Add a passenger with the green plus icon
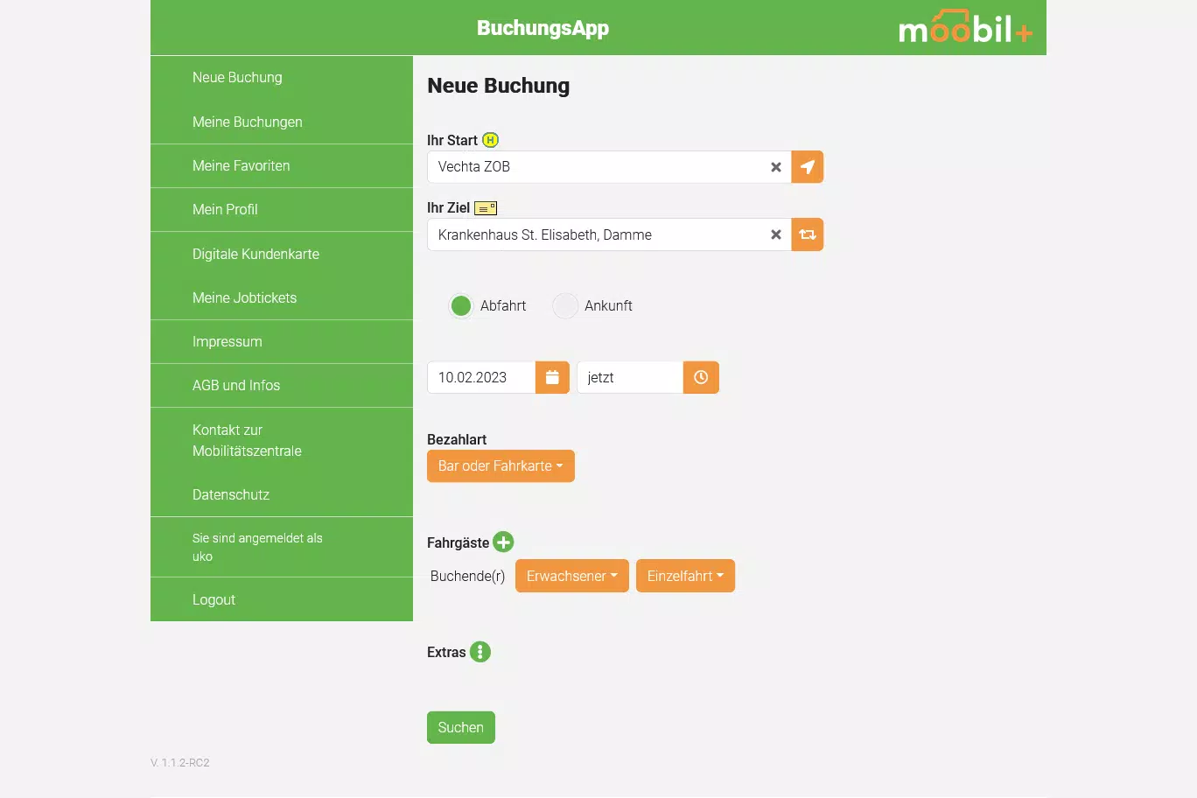 point(503,542)
